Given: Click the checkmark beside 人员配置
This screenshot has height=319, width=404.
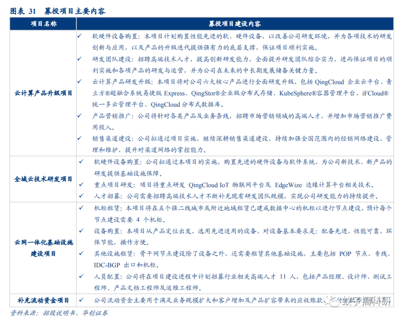Looking at the screenshot, I should click(x=82, y=275).
